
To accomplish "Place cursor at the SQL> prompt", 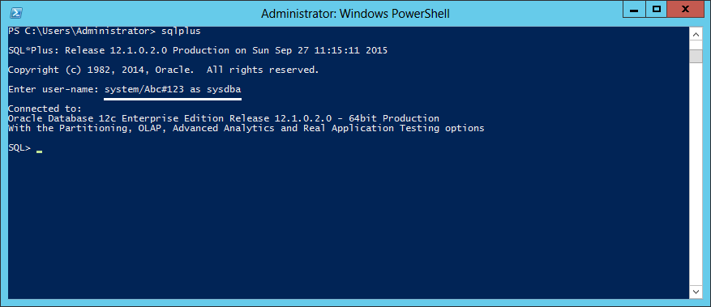I will click(x=39, y=148).
